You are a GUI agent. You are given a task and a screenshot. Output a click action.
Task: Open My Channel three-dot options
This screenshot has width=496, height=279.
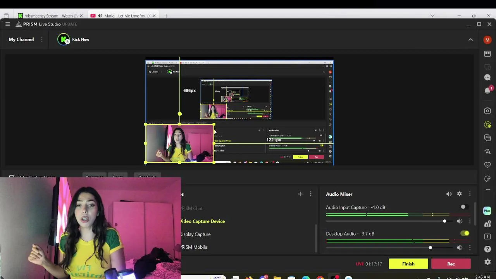(x=41, y=40)
